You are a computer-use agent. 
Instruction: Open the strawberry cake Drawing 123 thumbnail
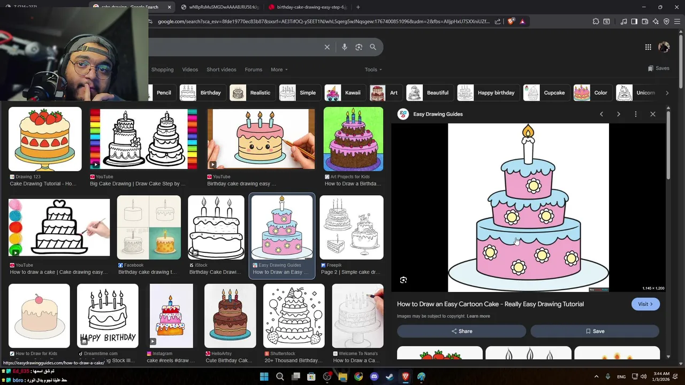45,139
